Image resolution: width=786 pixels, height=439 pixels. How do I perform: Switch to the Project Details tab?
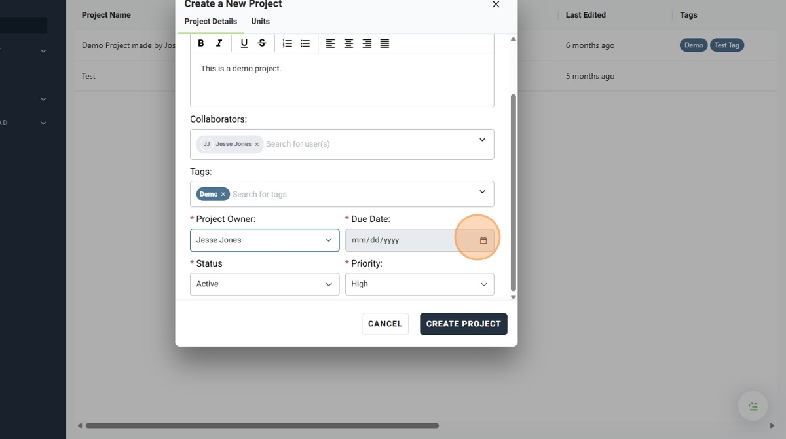coord(210,21)
